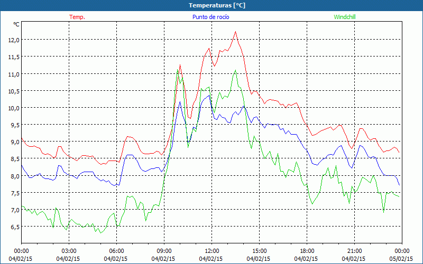This screenshot has height=264, width=423.
Task: Click the 9,5 y-axis value
Action: pos(15,125)
